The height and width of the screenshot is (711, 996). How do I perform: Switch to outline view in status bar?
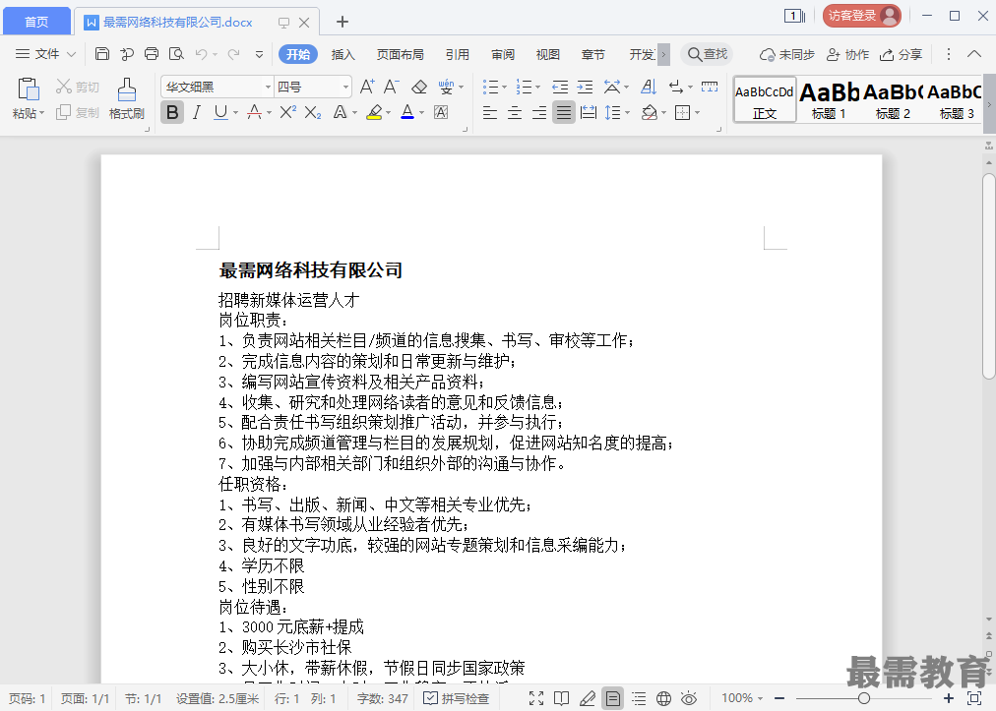coord(639,698)
